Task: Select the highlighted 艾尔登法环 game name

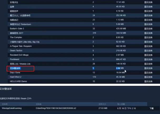Action: click(16, 68)
